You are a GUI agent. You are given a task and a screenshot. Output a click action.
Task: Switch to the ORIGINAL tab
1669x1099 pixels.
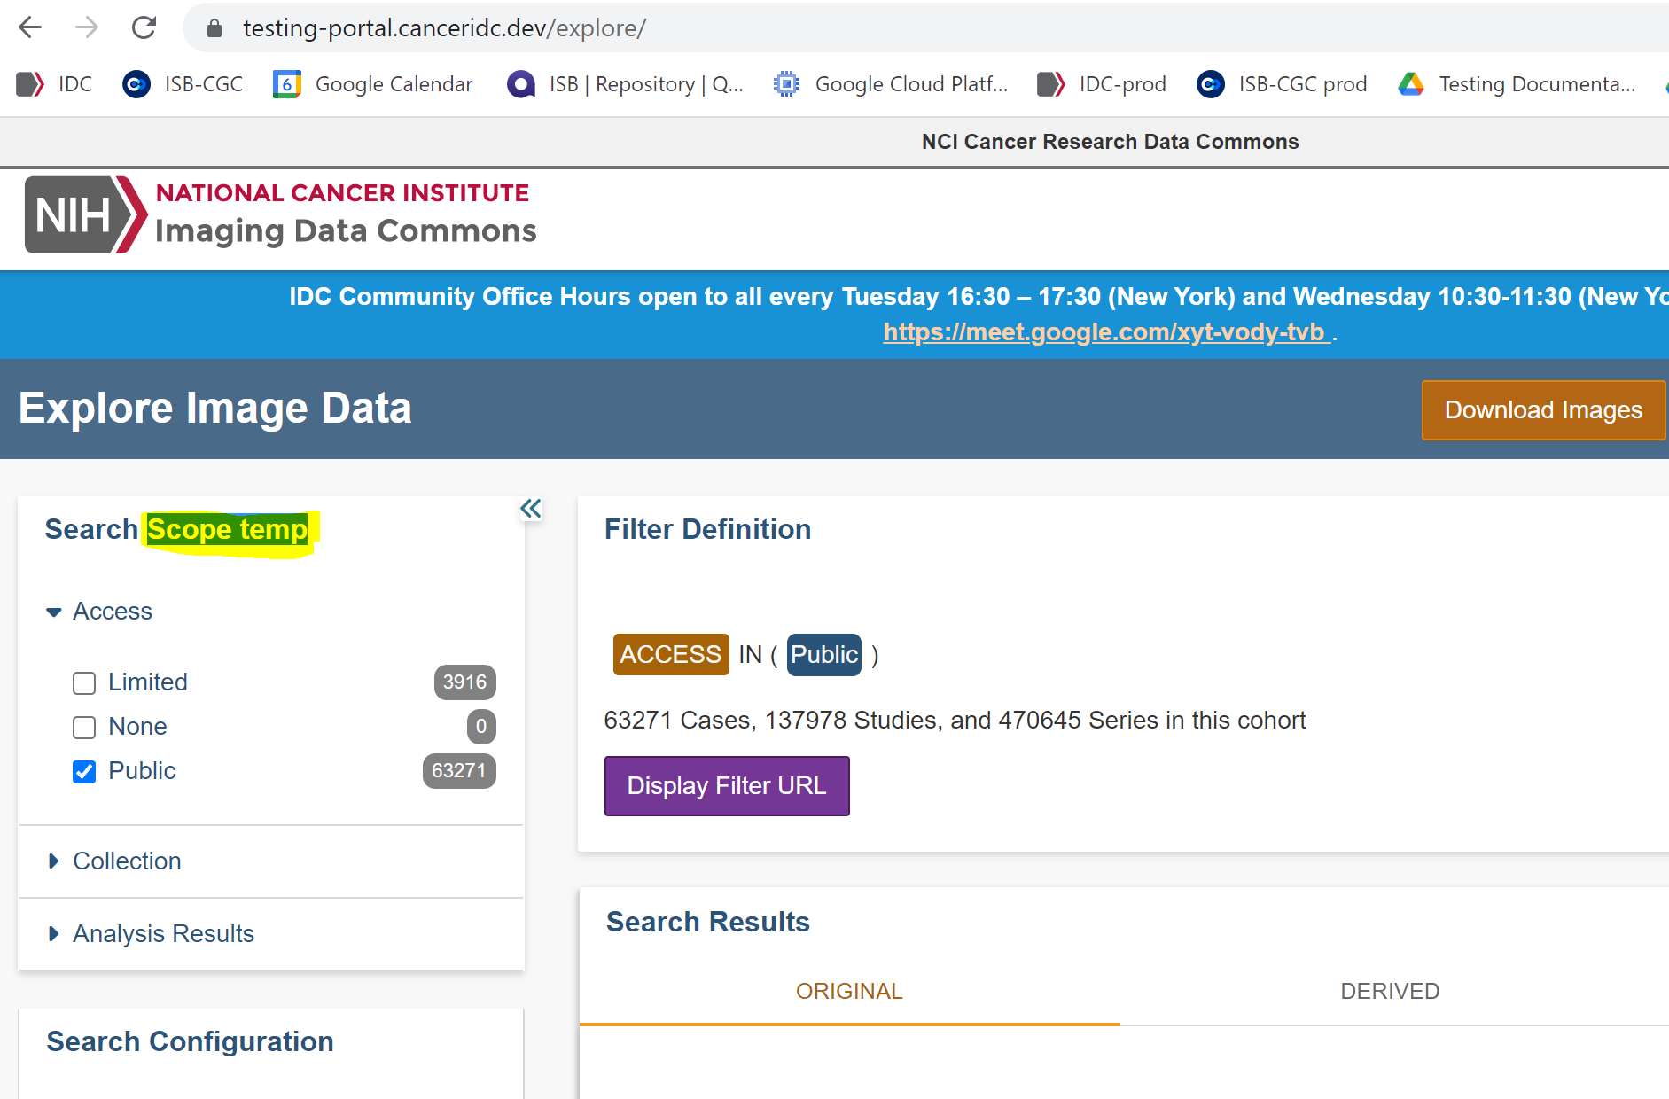849,992
